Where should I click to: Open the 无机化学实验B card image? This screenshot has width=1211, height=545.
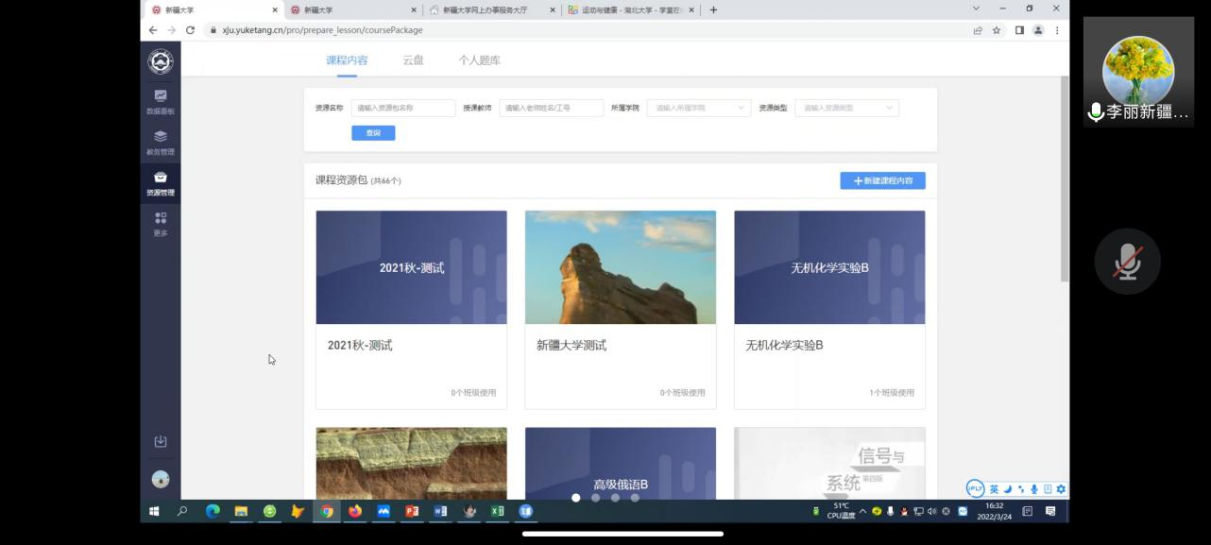click(x=829, y=267)
